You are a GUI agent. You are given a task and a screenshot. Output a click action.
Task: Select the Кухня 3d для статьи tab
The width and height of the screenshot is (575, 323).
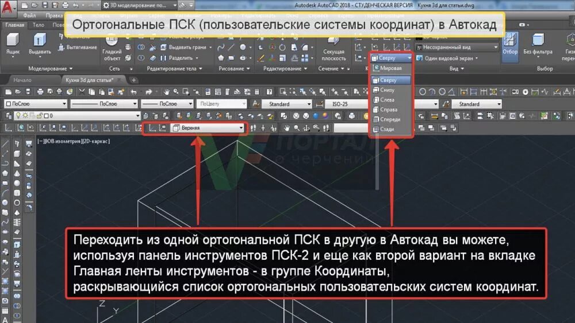(93, 80)
